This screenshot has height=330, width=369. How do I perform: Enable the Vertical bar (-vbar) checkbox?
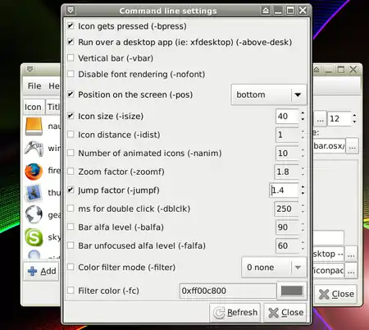point(71,58)
